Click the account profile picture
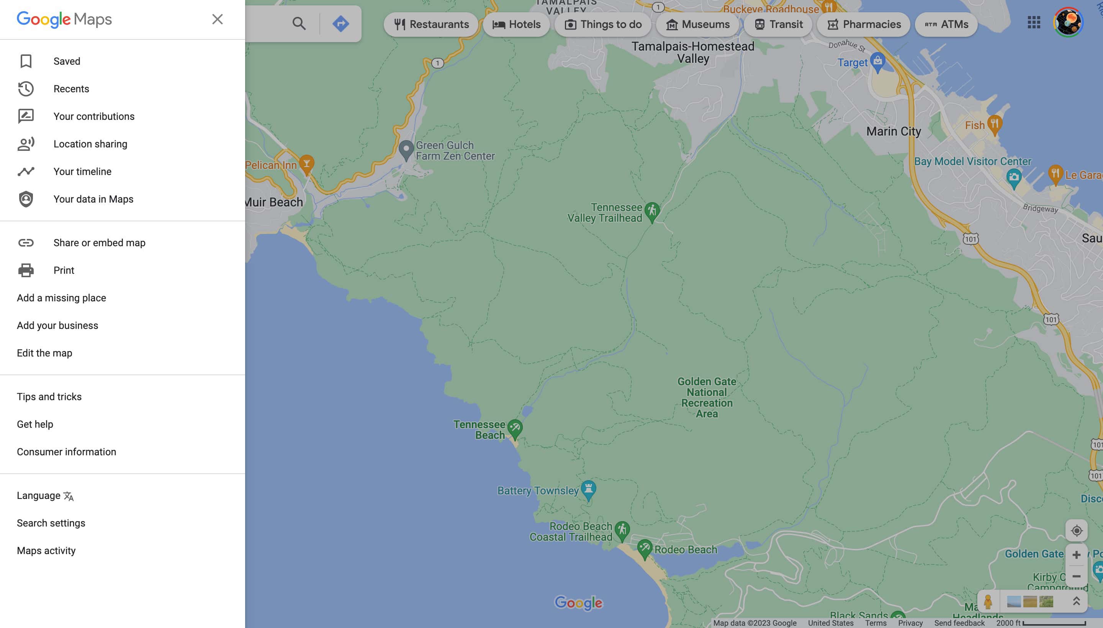Screen dimensions: 1103x628 pyautogui.click(x=1068, y=23)
